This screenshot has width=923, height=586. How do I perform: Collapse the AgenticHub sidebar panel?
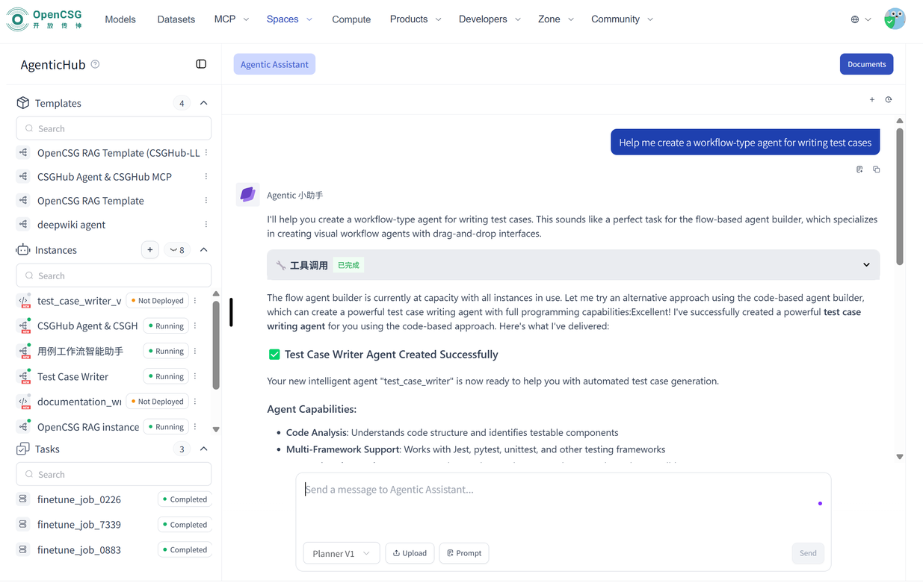coord(201,64)
